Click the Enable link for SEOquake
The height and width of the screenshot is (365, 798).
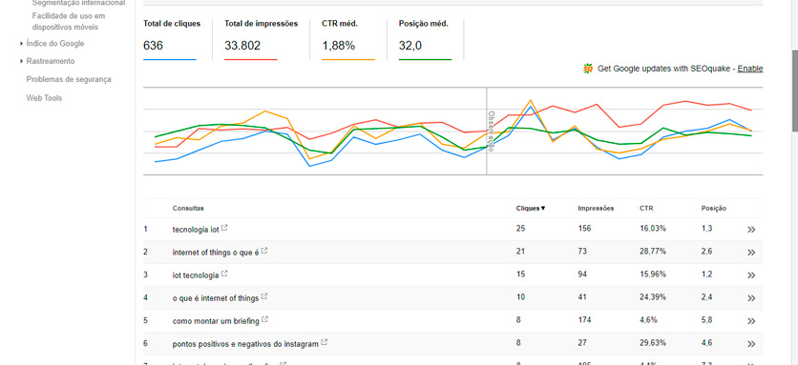(750, 69)
